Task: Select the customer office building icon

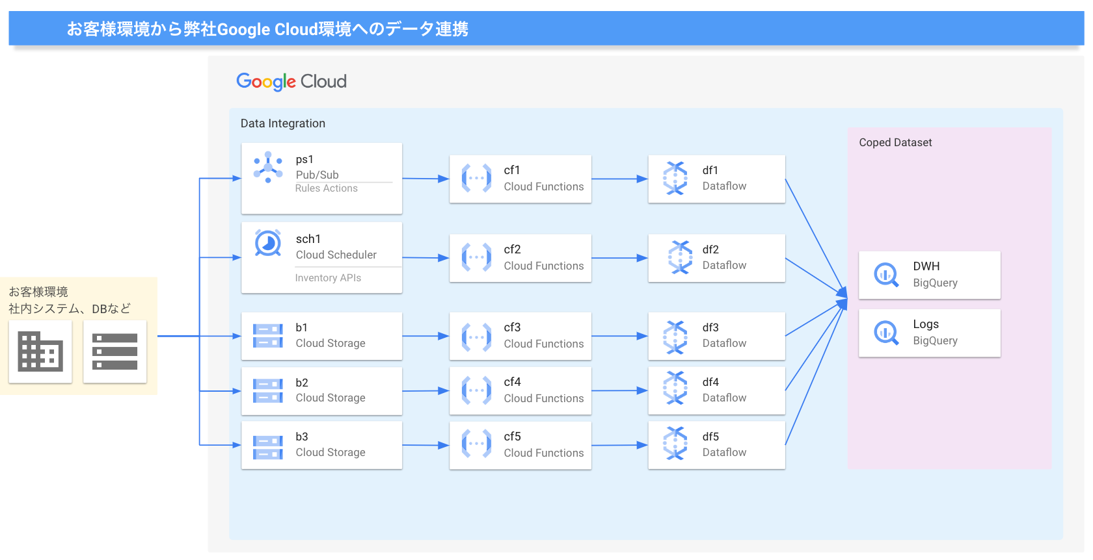Action: coord(40,351)
